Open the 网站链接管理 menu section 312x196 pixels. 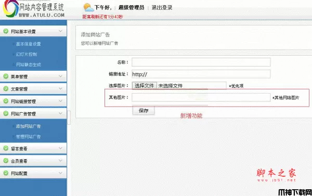coord(33,101)
